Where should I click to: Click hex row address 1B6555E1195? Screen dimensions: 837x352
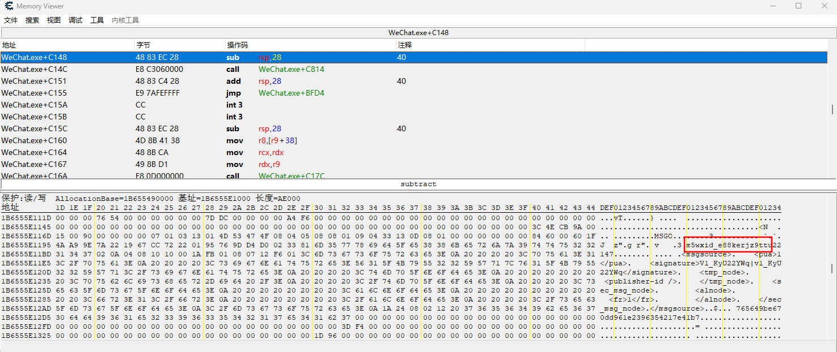(x=26, y=245)
